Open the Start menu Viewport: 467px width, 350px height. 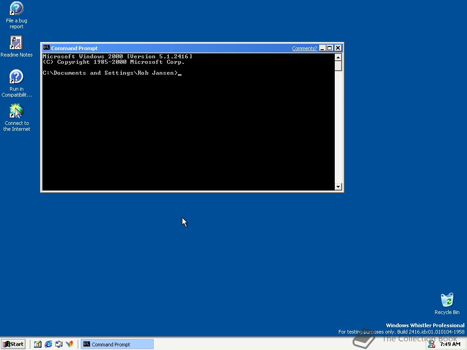point(13,344)
